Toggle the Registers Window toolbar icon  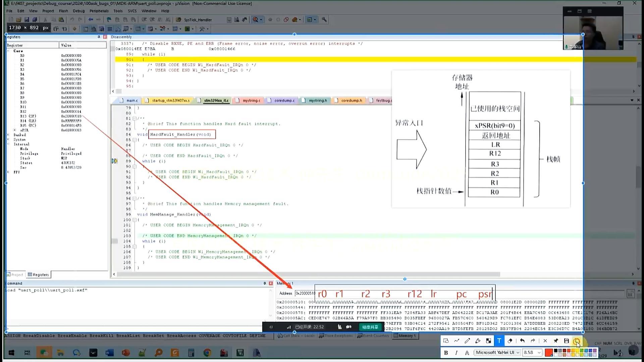[x=110, y=29]
